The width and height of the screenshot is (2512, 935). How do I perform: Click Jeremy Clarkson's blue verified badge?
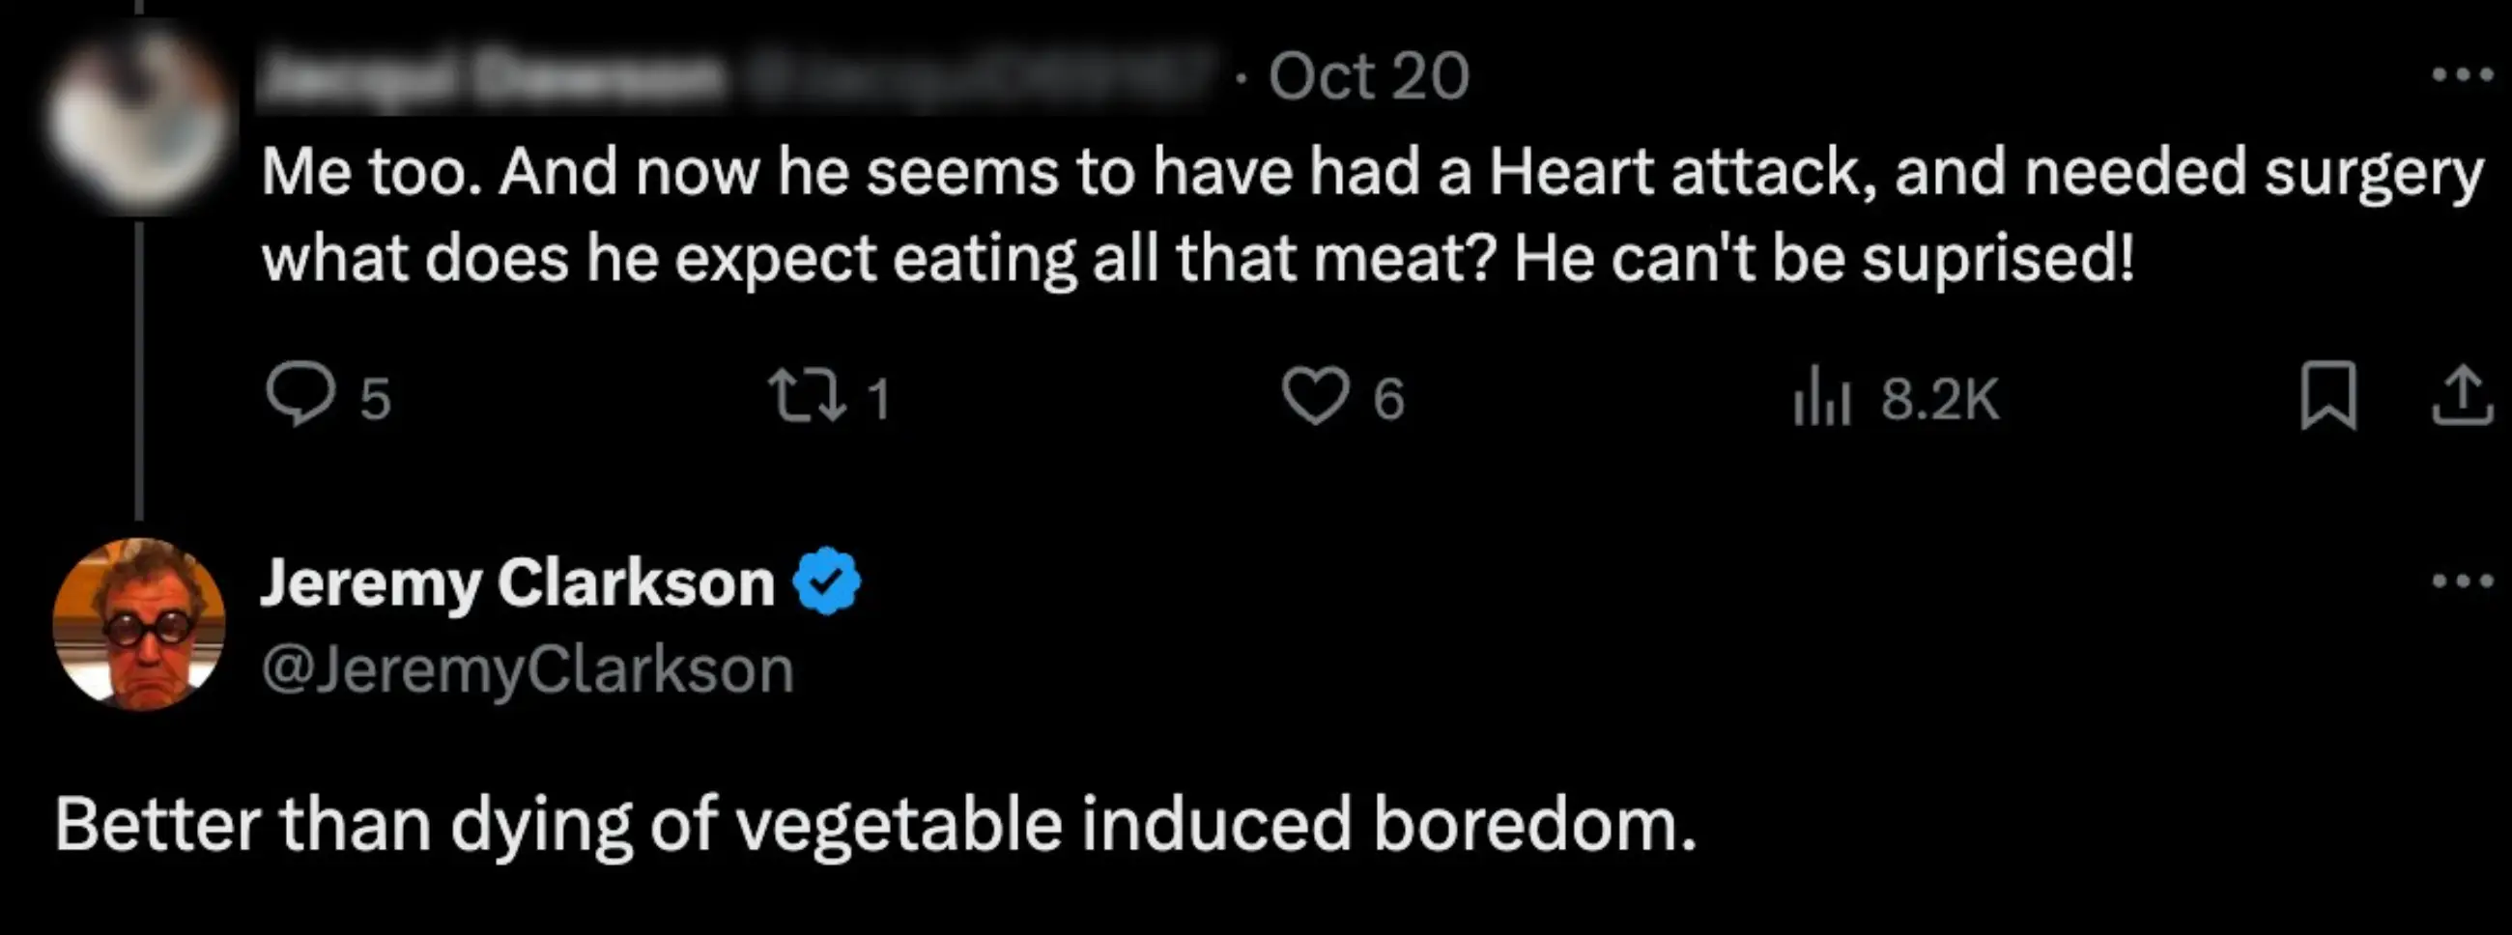827,581
